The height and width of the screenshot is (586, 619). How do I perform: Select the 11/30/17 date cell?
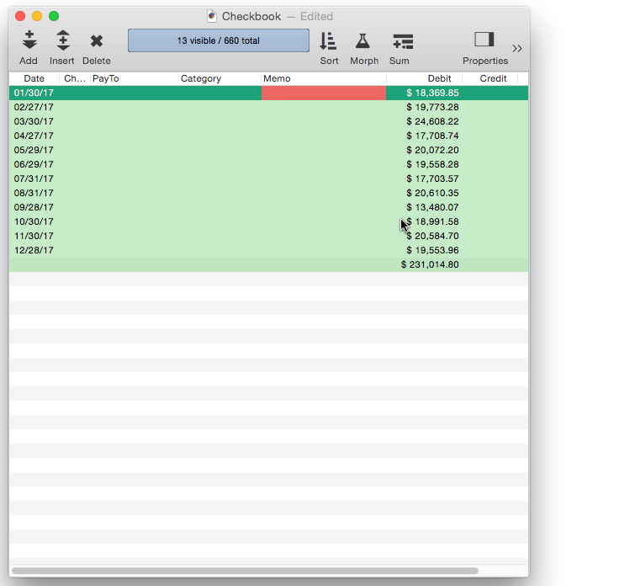[x=34, y=236]
